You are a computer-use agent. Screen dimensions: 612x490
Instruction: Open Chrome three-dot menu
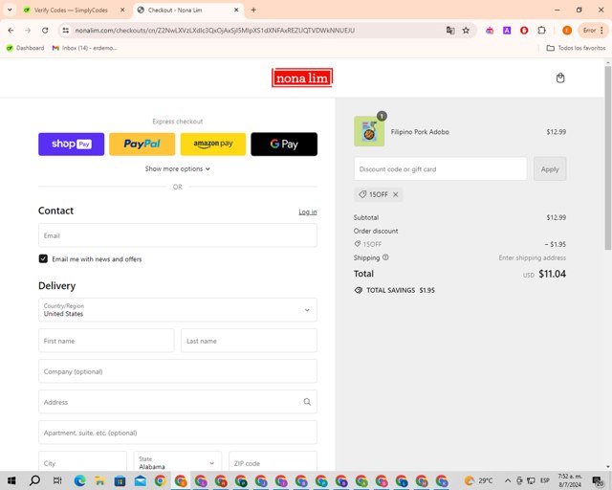pos(601,30)
